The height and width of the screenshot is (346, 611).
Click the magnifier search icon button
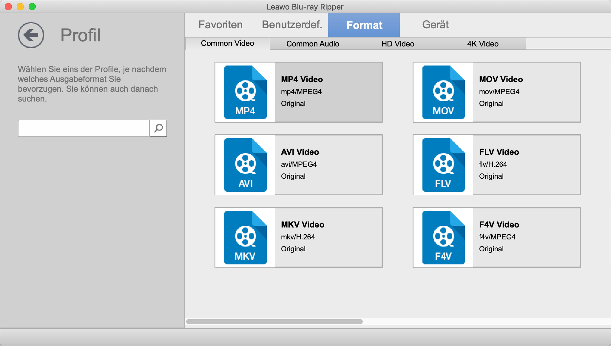(158, 128)
